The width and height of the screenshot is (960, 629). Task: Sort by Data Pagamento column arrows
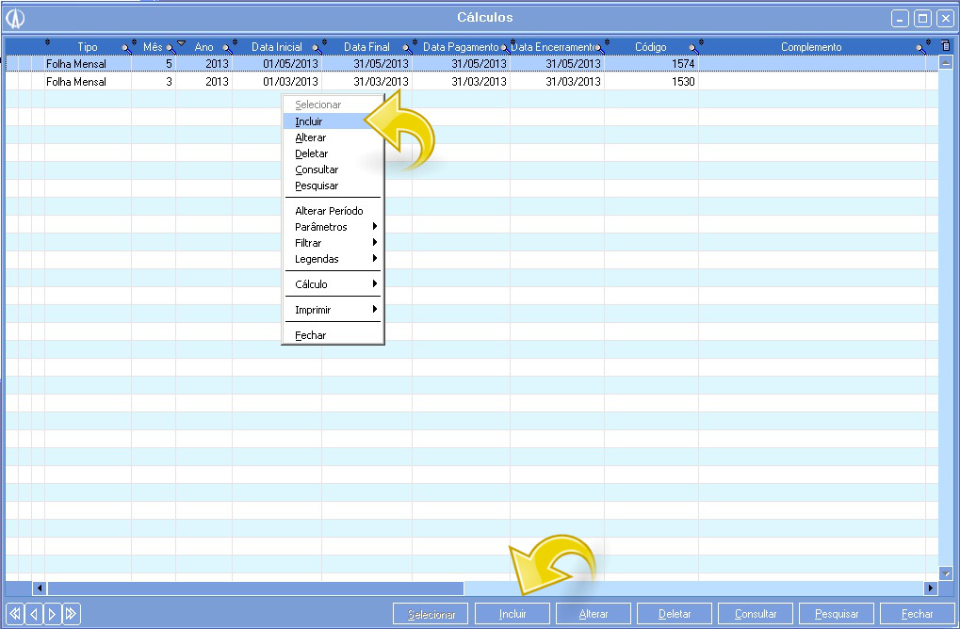click(x=415, y=42)
